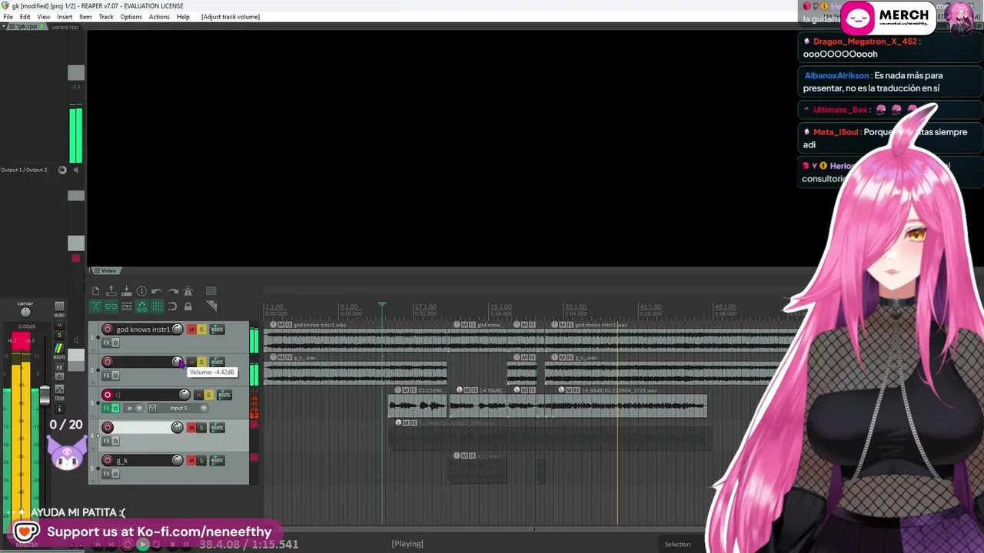984x553 pixels.
Task: Bypass FX power button on track 2
Action: point(115,376)
